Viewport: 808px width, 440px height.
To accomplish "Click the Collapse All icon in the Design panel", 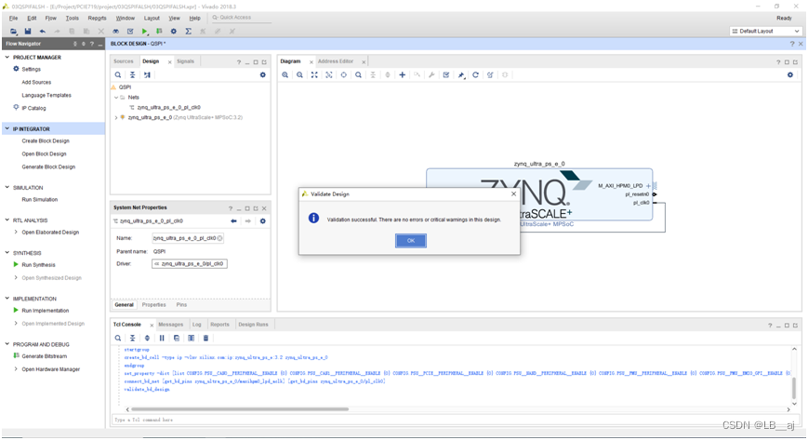I will pyautogui.click(x=132, y=74).
